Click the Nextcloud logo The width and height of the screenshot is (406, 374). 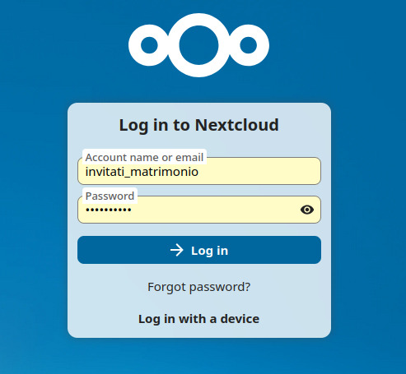point(198,45)
